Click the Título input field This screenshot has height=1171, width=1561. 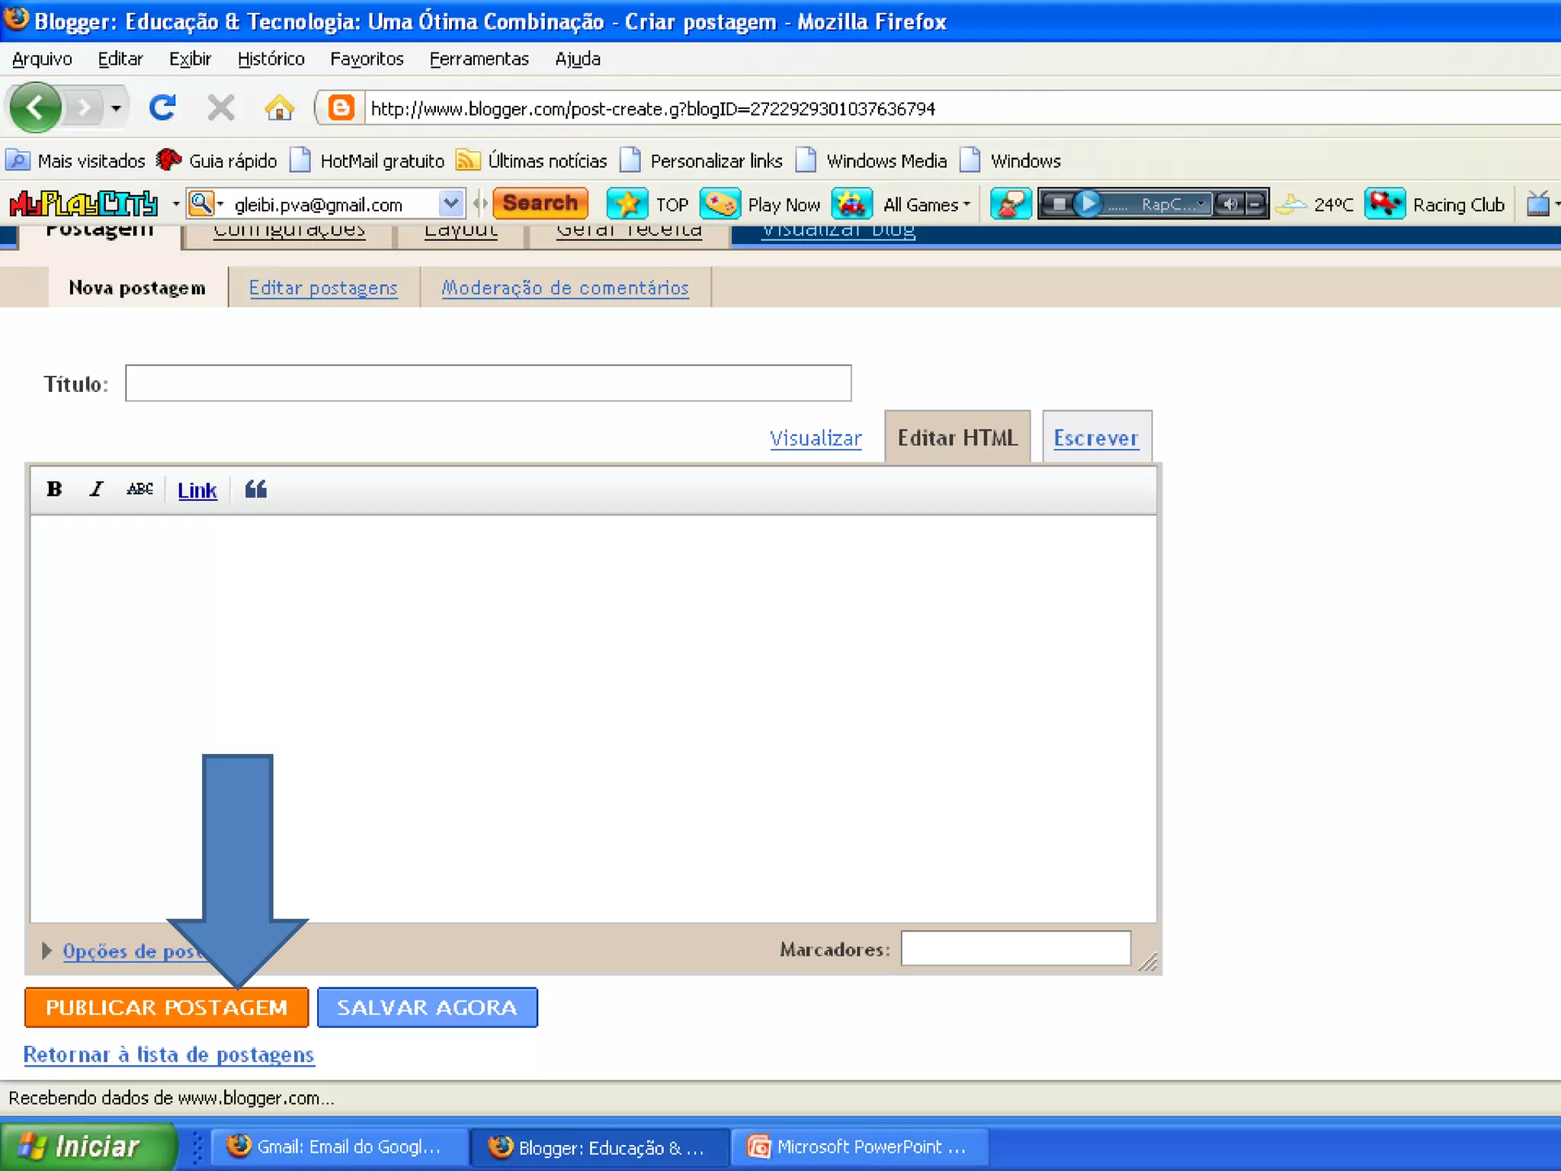click(x=488, y=383)
